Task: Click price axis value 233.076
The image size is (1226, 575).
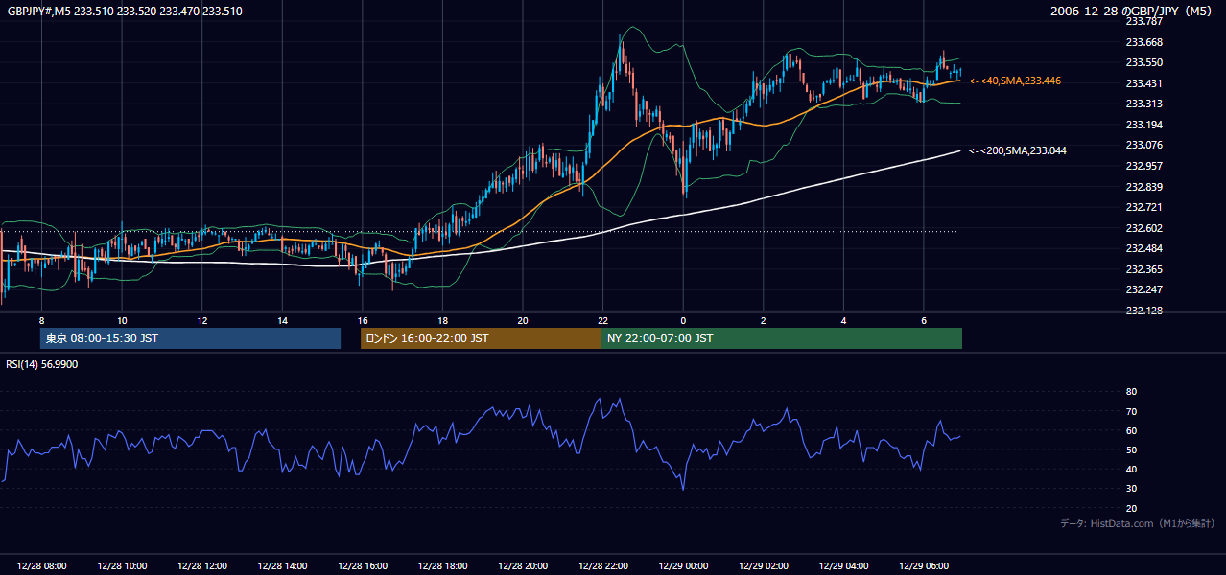Action: point(1144,146)
